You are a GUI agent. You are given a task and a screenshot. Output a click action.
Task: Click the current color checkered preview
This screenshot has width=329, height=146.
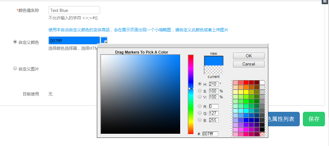click(x=214, y=70)
